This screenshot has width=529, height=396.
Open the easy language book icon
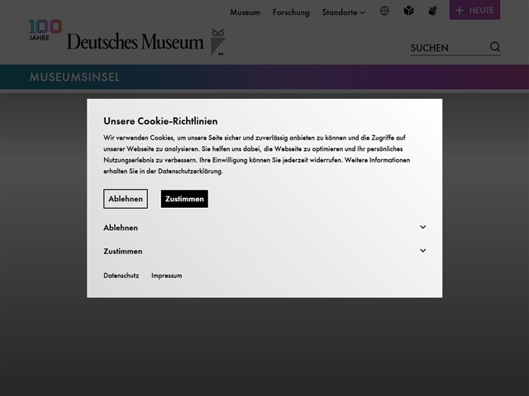[x=408, y=11]
